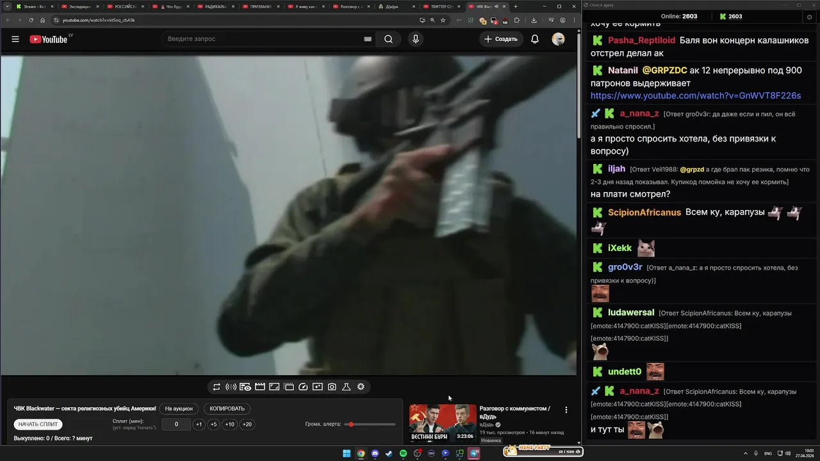Click the video filters plus-screen icon
The image size is (820, 461).
pos(318,387)
